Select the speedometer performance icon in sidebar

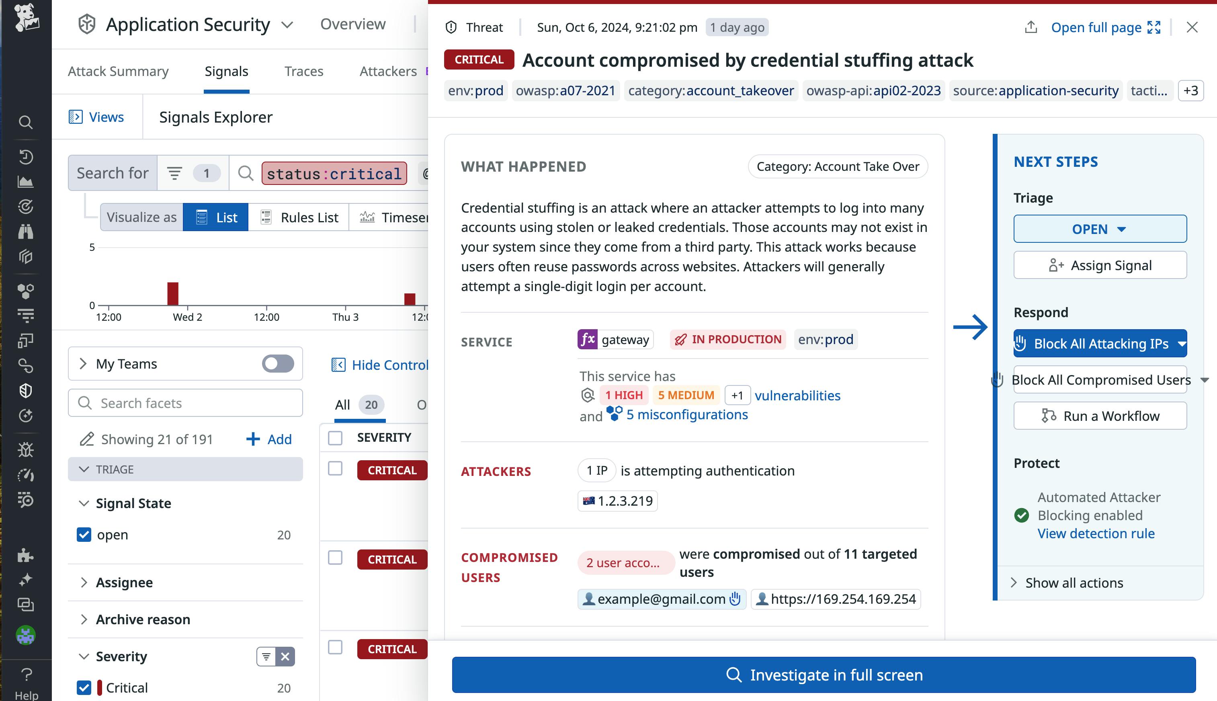(x=26, y=475)
